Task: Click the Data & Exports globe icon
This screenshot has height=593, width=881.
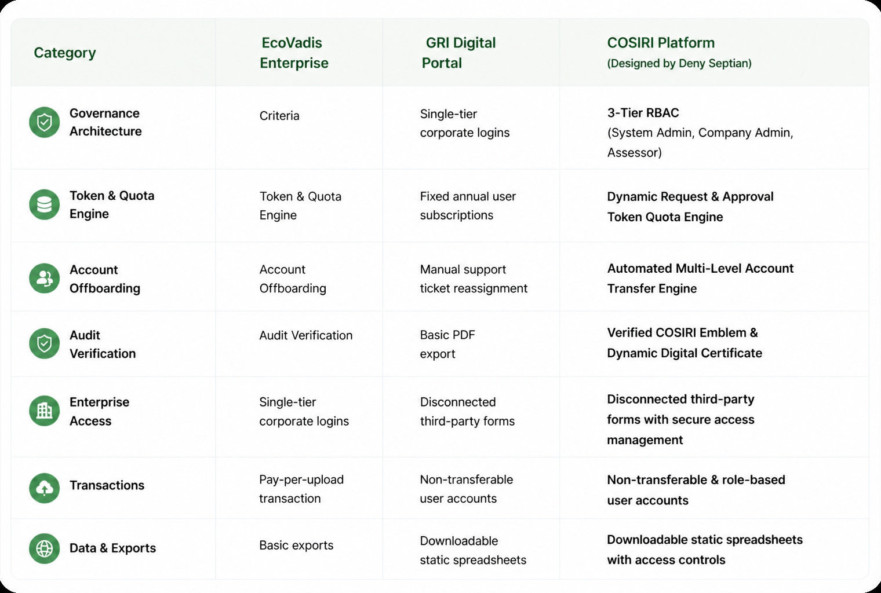Action: click(x=45, y=548)
